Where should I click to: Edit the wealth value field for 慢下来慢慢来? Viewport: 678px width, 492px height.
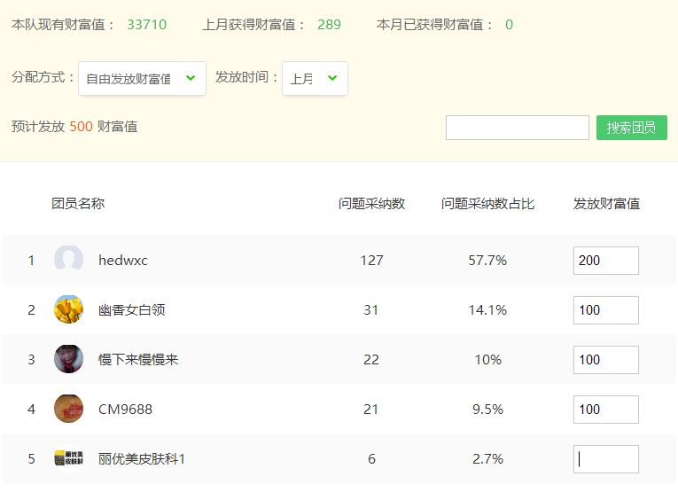(x=606, y=360)
